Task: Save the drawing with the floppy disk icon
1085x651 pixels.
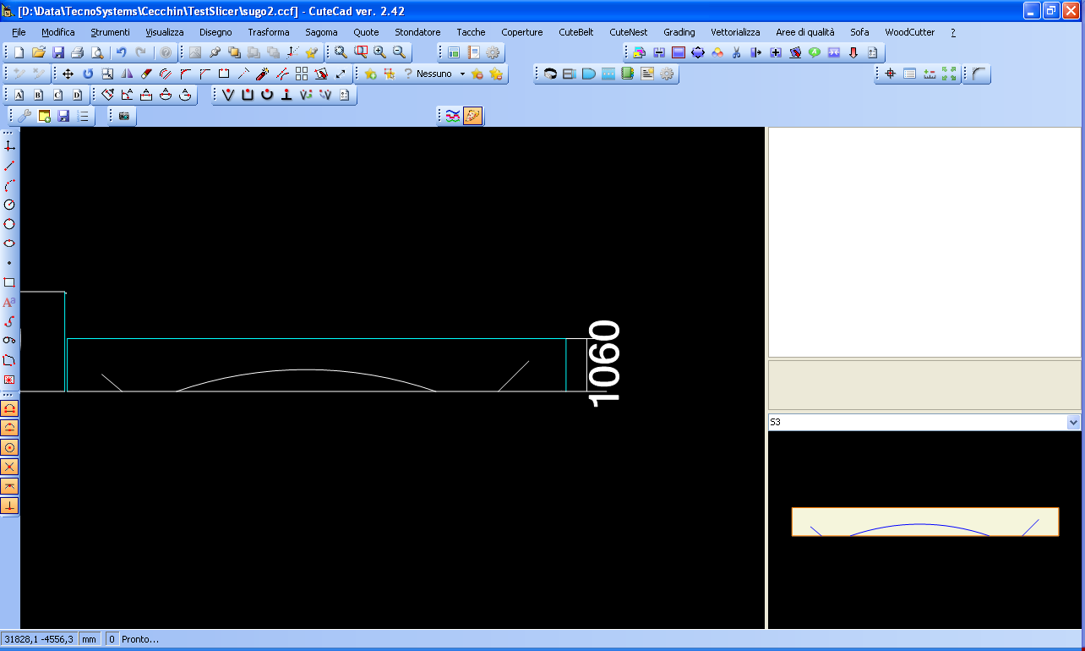Action: tap(58, 52)
